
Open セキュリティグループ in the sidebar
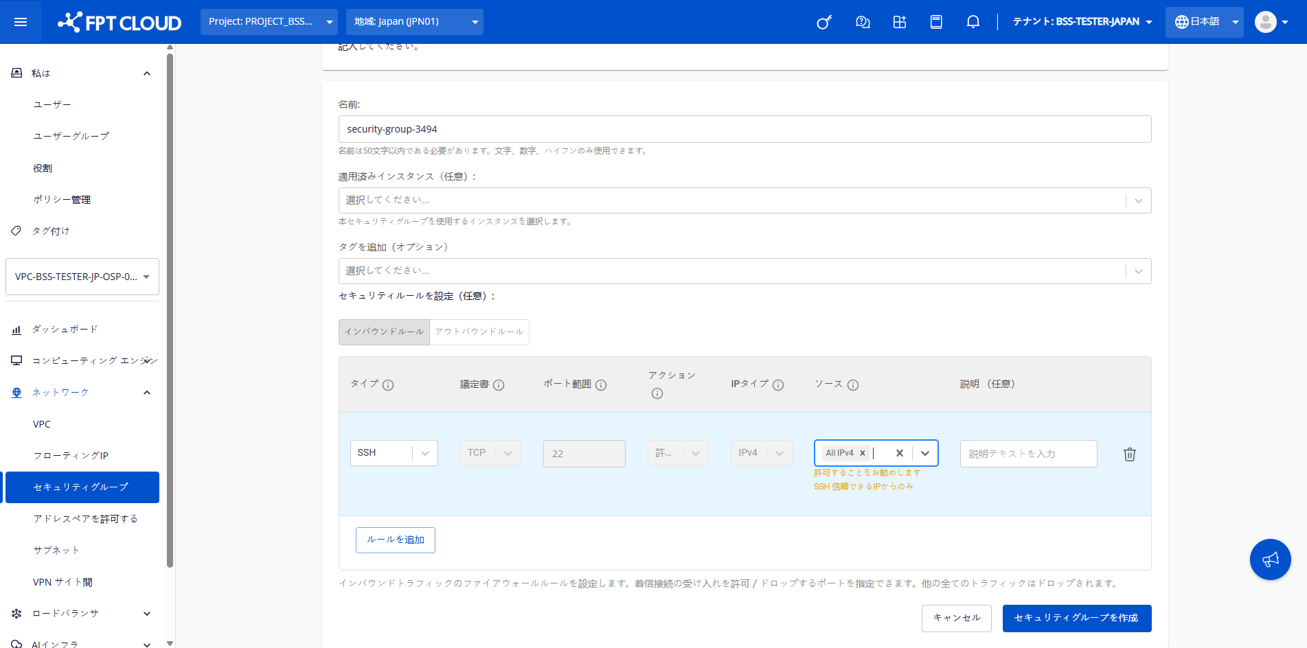(x=82, y=487)
